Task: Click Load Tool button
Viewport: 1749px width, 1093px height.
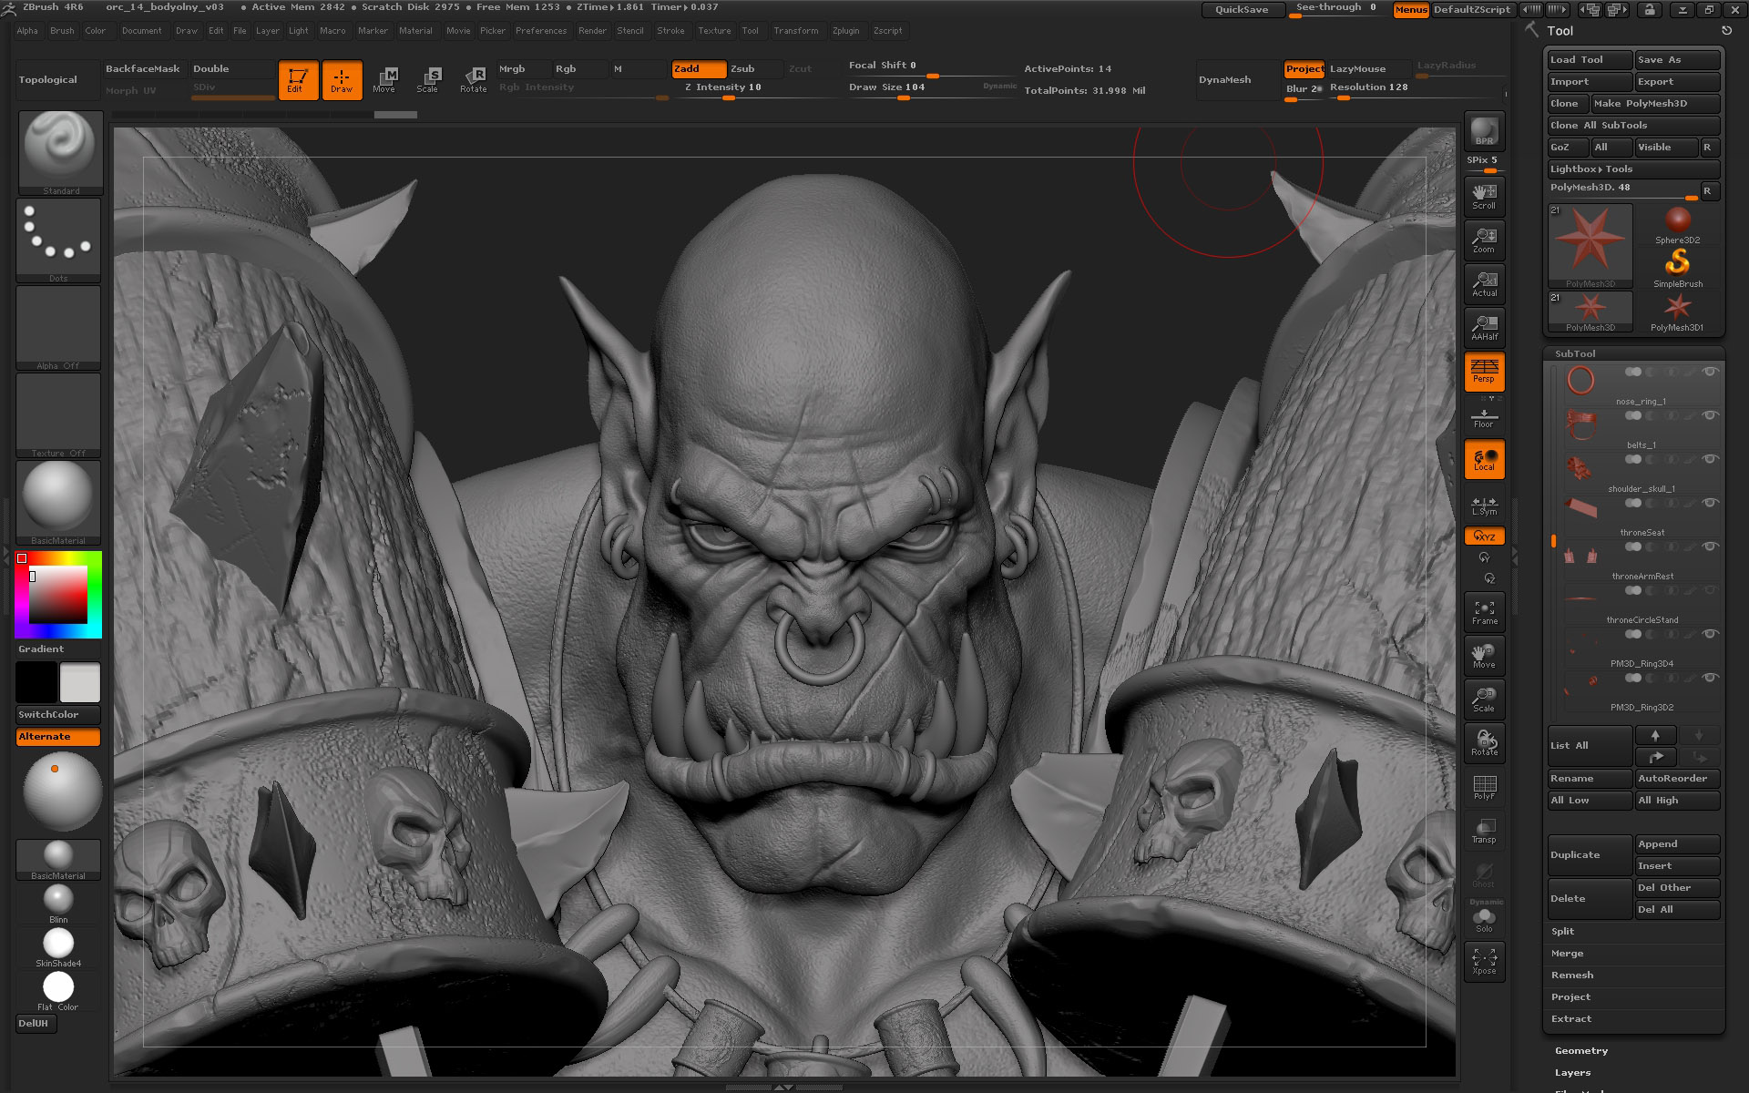Action: pyautogui.click(x=1590, y=60)
